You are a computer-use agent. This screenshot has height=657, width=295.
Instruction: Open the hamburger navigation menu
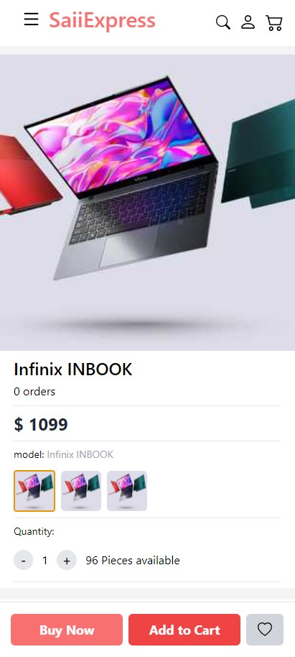[32, 19]
